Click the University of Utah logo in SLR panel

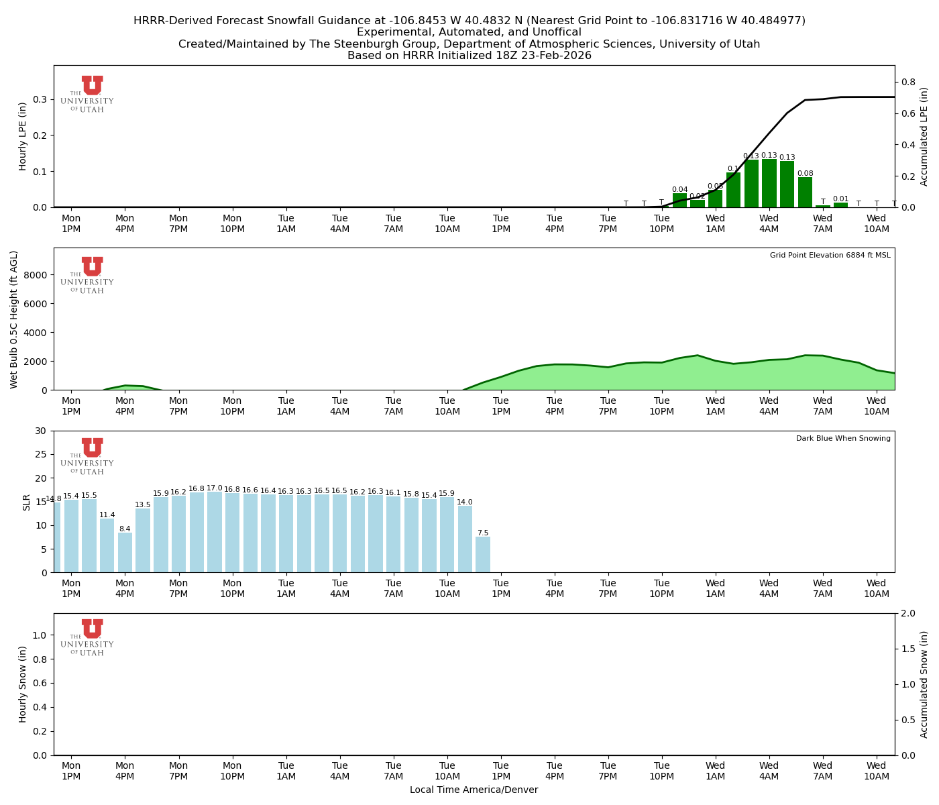pyautogui.click(x=88, y=456)
